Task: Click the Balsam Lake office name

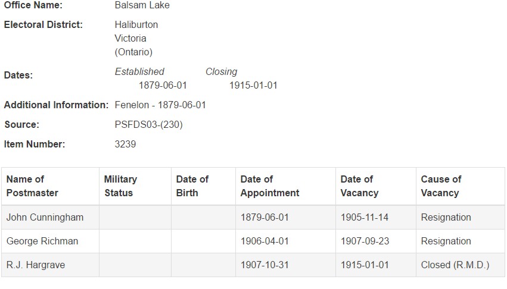Action: pos(142,5)
